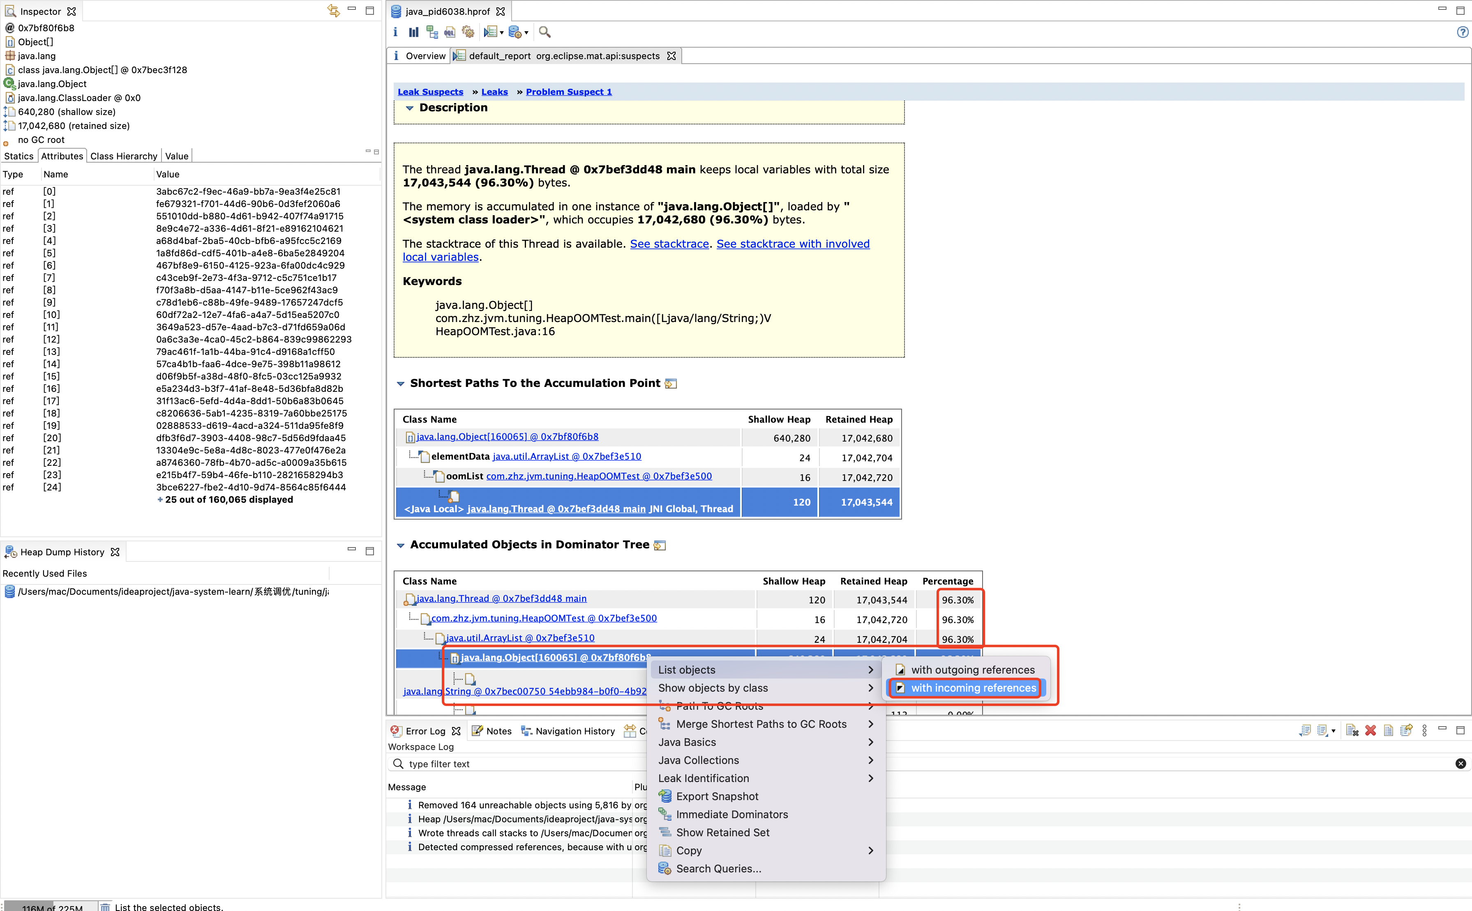Choose Immediate Dominators from context menu
1472x911 pixels.
766,814
